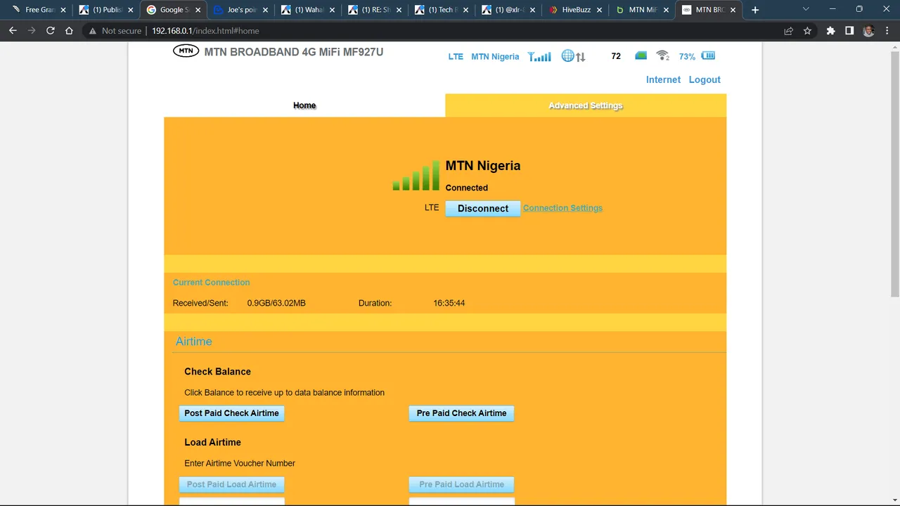Viewport: 900px width, 506px height.
Task: Click the MTN BROADBAND 4G MiFi MF927U title
Action: click(x=294, y=52)
